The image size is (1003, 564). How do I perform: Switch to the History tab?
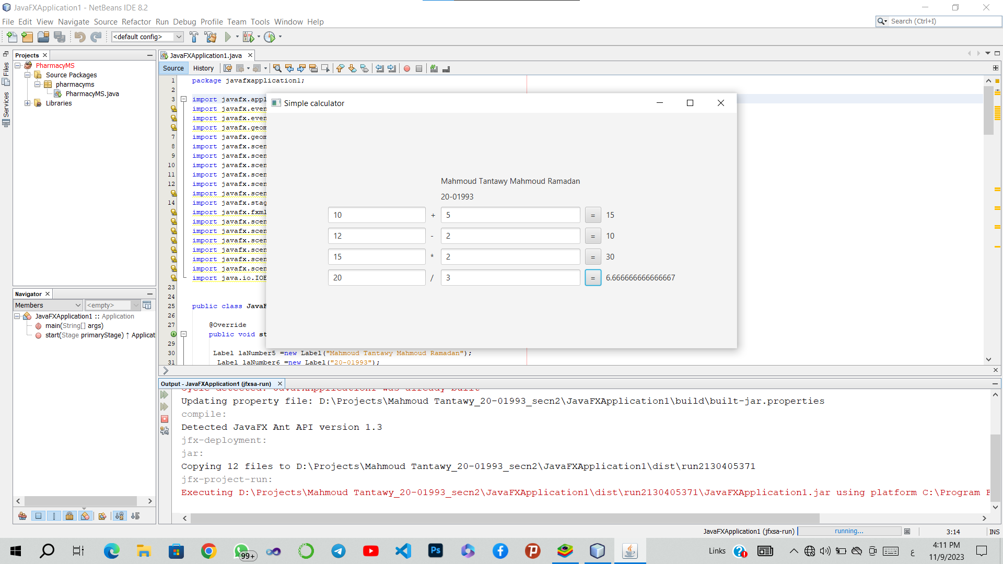tap(203, 68)
